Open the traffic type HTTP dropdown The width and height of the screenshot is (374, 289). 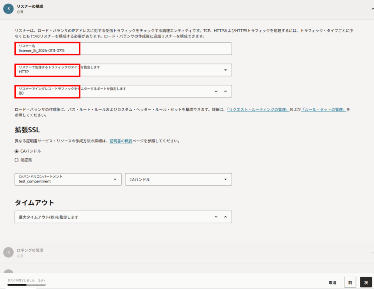click(x=225, y=70)
